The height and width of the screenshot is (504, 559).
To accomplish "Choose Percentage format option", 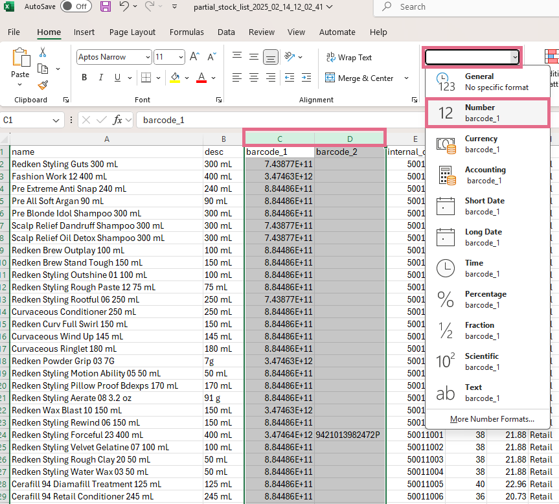I will tap(487, 299).
